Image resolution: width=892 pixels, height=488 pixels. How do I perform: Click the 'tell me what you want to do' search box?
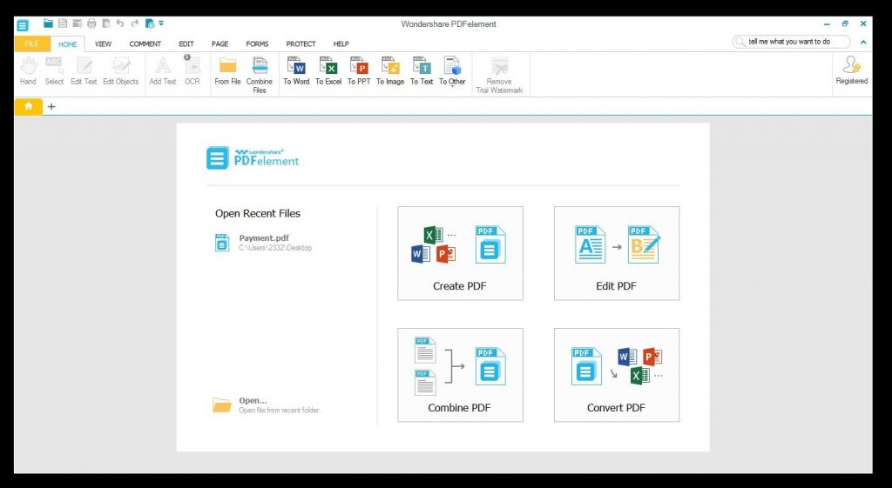pyautogui.click(x=791, y=42)
